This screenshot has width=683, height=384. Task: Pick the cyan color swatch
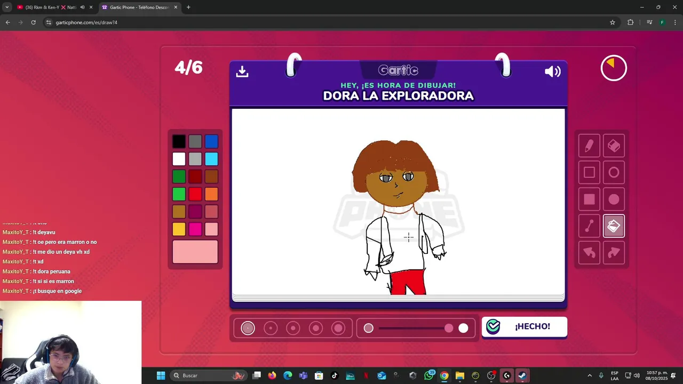(x=211, y=159)
